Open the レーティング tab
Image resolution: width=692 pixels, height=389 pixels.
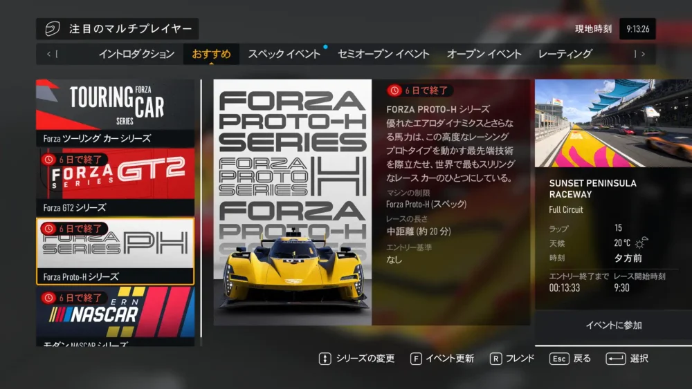[565, 54]
